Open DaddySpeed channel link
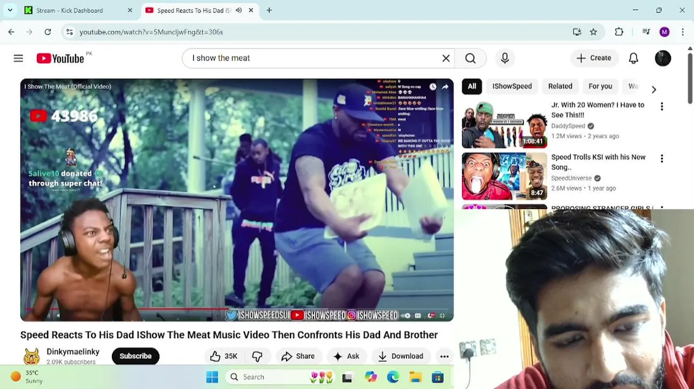Image resolution: width=694 pixels, height=389 pixels. pos(568,126)
